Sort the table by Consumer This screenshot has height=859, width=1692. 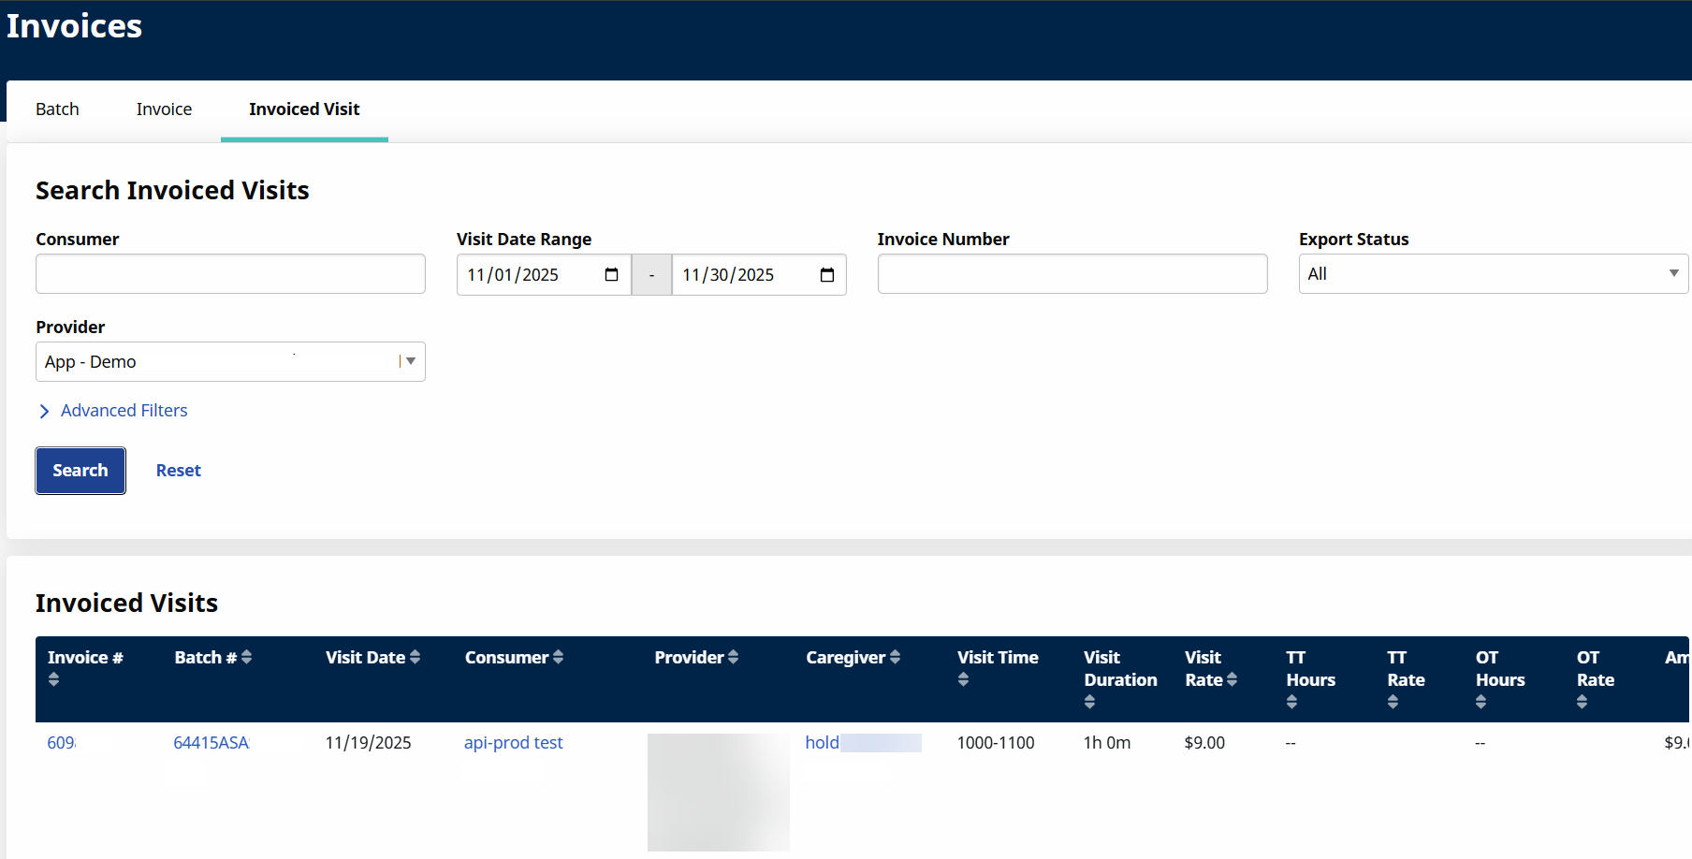click(556, 657)
